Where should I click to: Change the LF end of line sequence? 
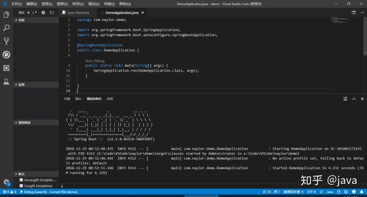click(321, 192)
